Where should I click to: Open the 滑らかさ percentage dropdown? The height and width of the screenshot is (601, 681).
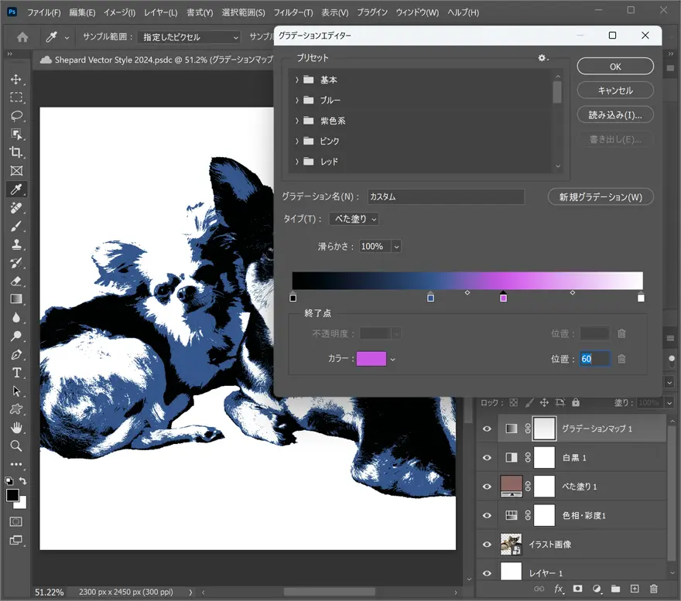[x=397, y=247]
